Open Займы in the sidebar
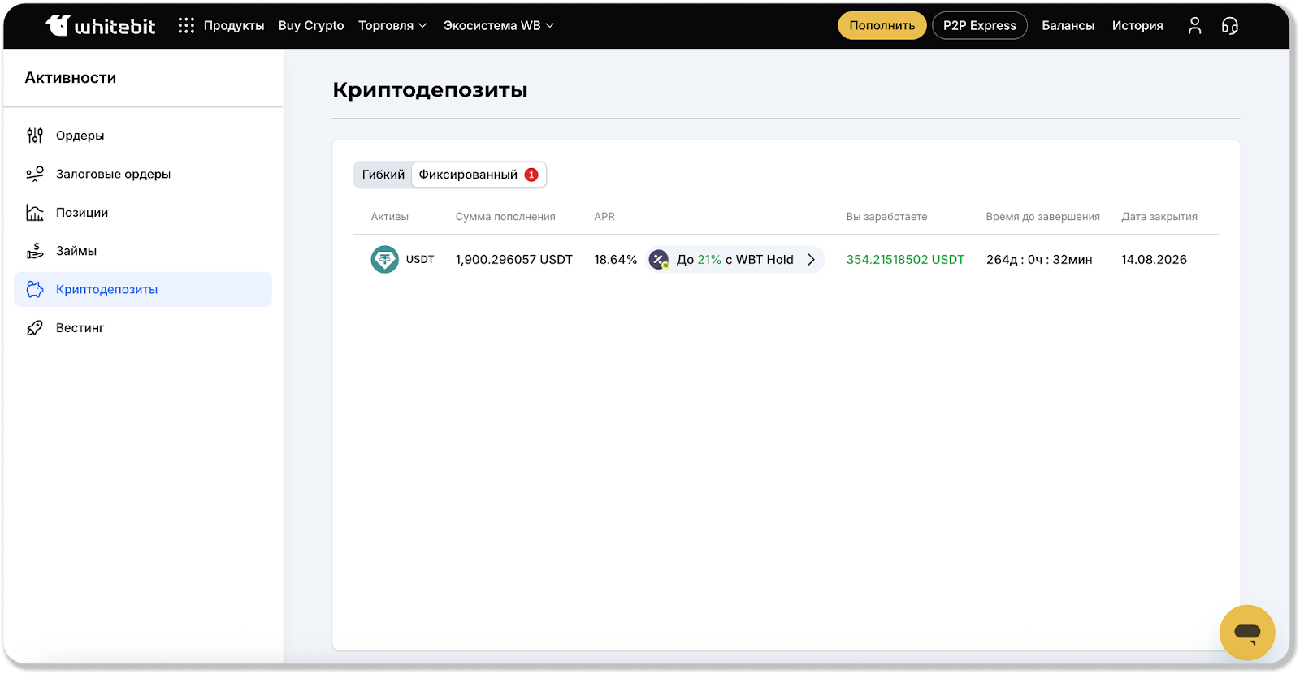1300x674 pixels. pos(76,251)
